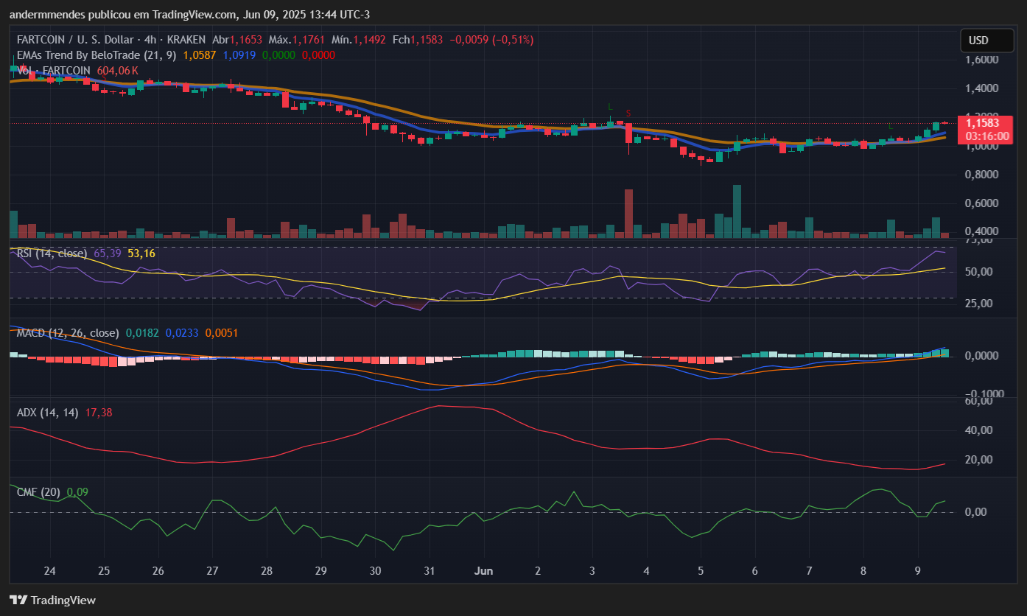Click the orange EMA value 1,0587

200,55
